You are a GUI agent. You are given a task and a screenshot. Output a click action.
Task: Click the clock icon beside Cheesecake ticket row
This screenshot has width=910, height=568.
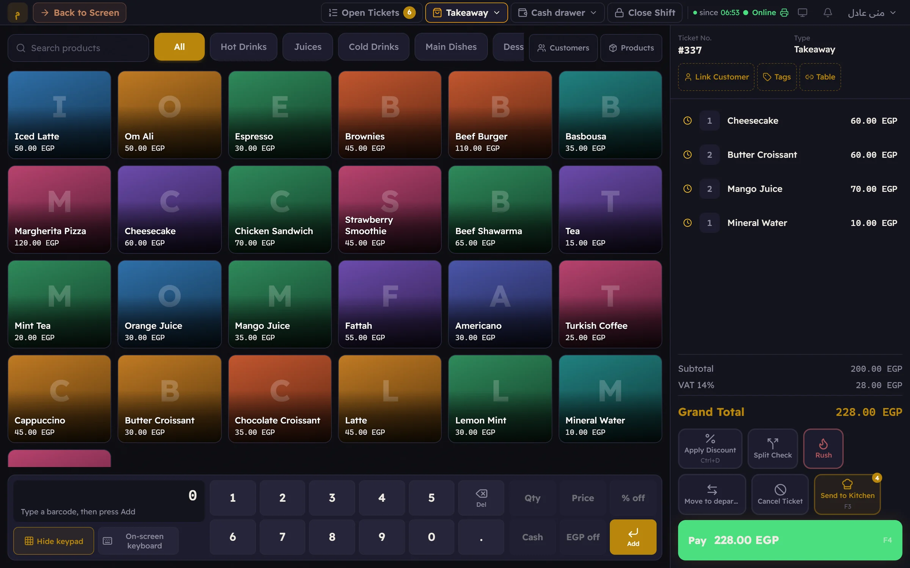(687, 121)
